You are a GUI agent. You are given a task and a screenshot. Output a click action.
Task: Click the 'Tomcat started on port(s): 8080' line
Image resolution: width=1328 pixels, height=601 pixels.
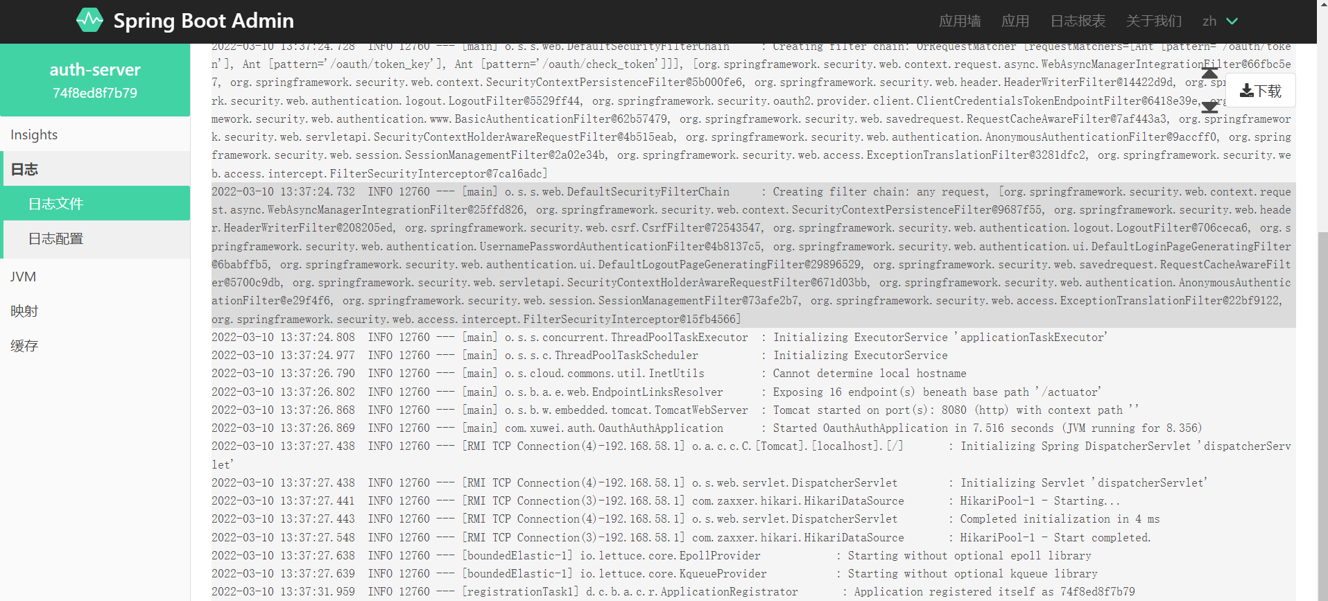(x=753, y=410)
